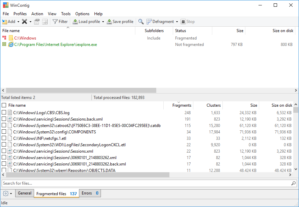Select the Internet Explorer iexplore.exe entry
299x207 pixels.
pyautogui.click(x=55, y=45)
